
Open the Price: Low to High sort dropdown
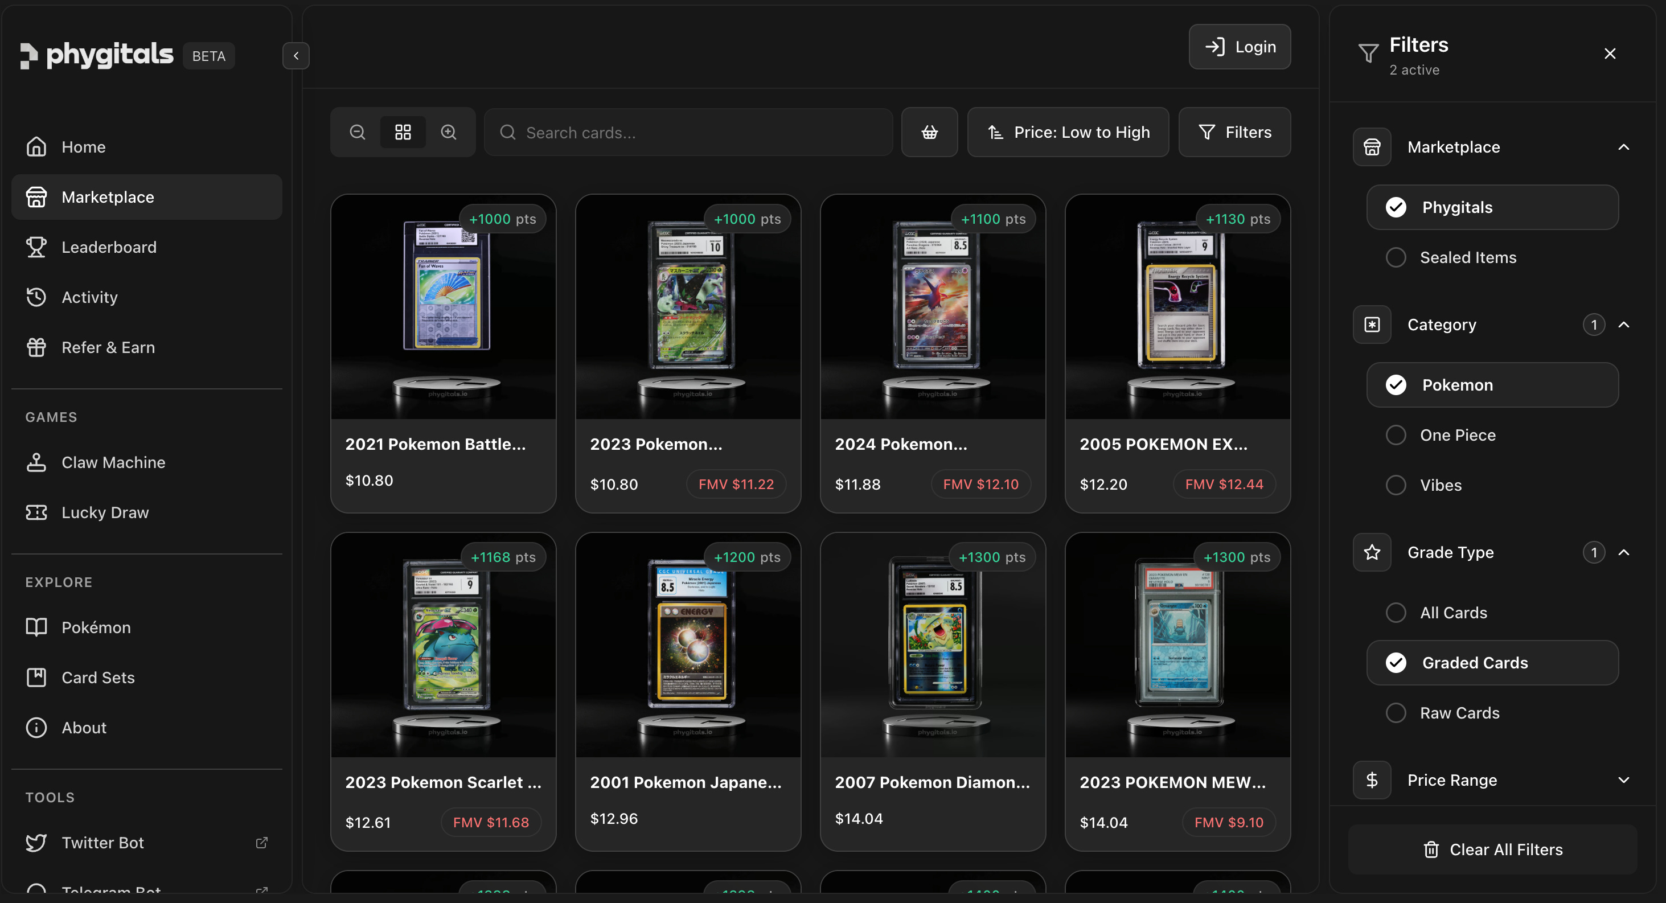tap(1068, 132)
